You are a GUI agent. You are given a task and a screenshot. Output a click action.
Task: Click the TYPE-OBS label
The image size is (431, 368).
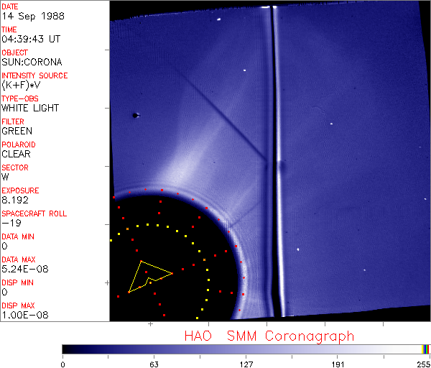coord(20,98)
